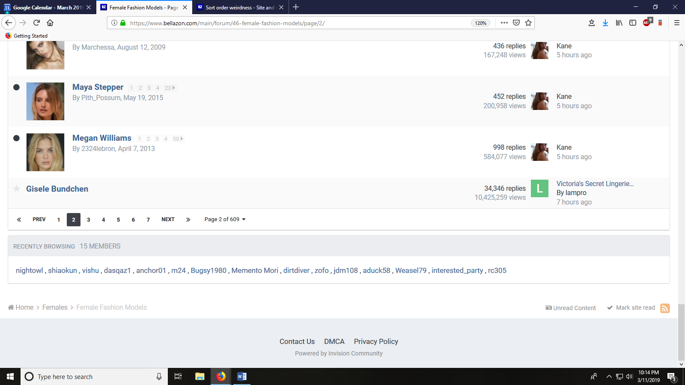Open the Firefox hamburger menu

pos(677,23)
